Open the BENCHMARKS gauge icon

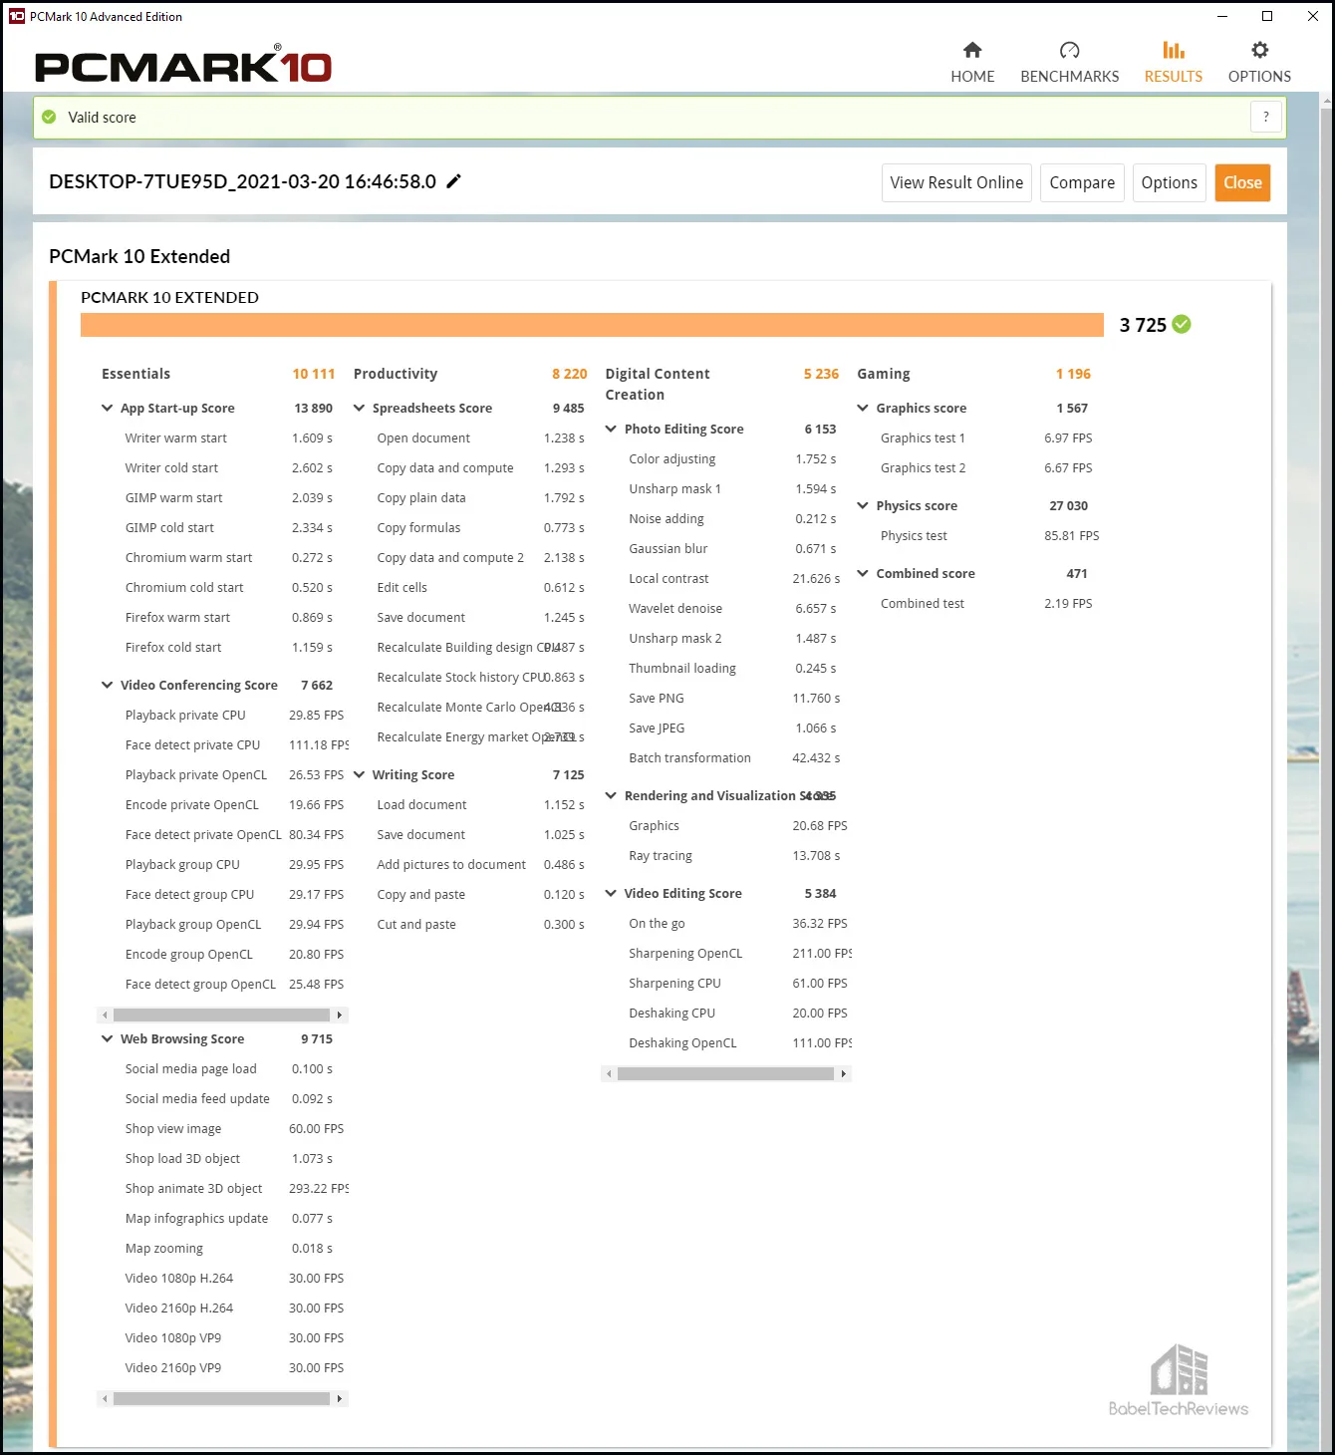click(x=1069, y=50)
